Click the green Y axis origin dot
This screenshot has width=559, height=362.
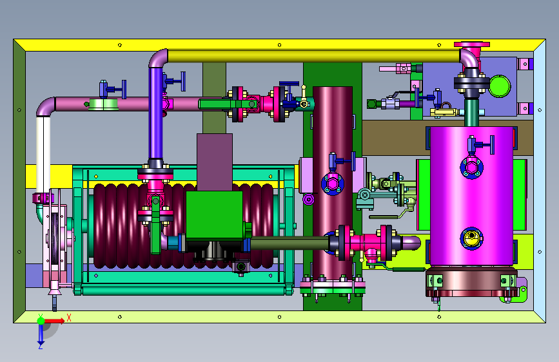pos(41,321)
